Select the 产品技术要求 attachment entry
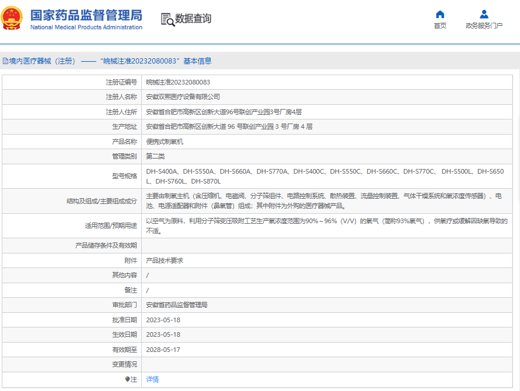This screenshot has height=391, width=520. click(165, 260)
